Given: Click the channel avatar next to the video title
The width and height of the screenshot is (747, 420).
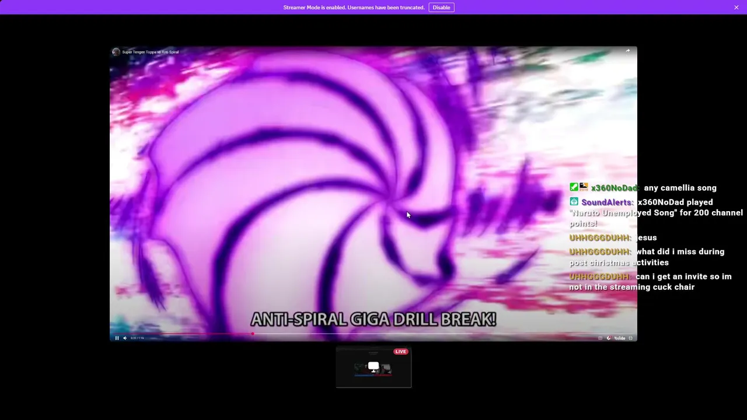Looking at the screenshot, I should [x=116, y=52].
